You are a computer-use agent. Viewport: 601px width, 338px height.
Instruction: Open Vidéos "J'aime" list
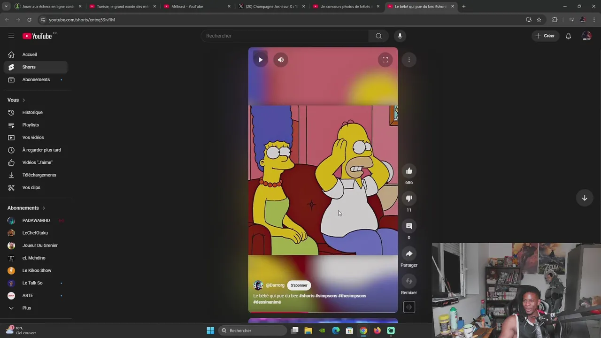[36, 162]
